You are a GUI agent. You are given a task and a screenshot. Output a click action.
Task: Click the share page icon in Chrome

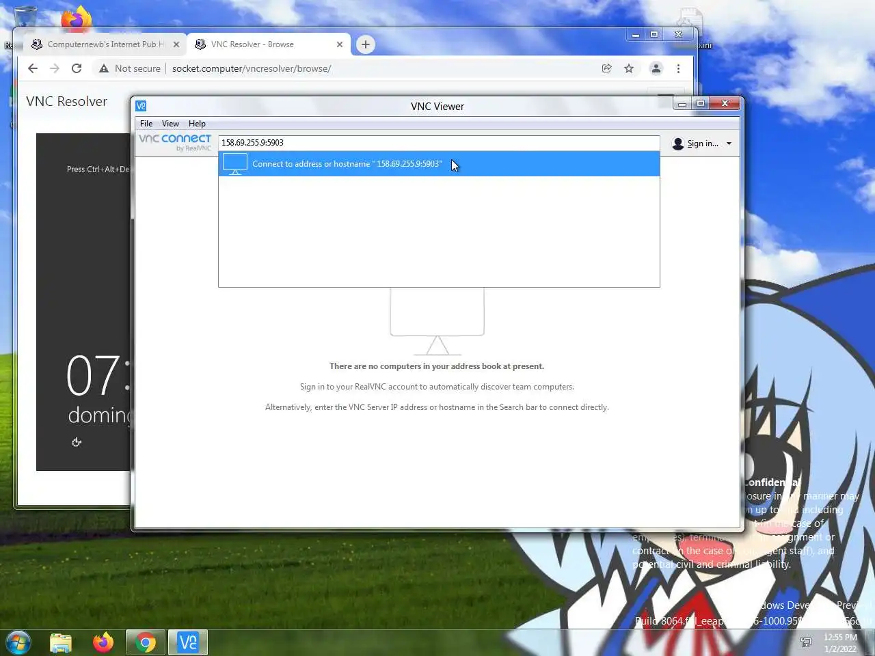click(606, 68)
